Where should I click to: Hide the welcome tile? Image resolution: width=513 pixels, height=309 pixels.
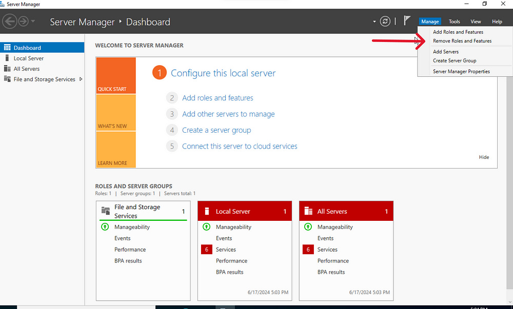tap(484, 157)
